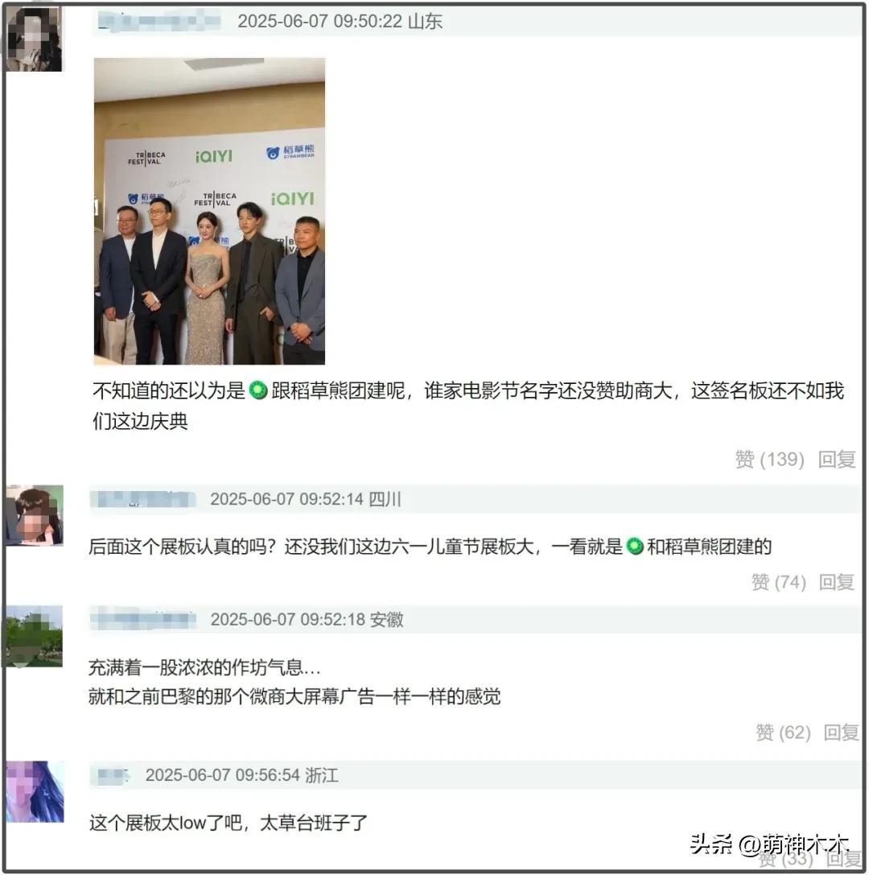869x875 pixels.
Task: Open the Anhui commenter's landscape avatar
Action: (x=34, y=636)
